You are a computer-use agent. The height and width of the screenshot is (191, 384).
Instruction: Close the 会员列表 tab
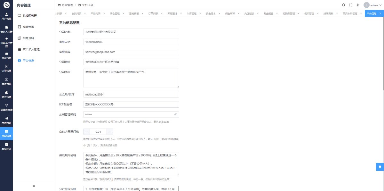click(85, 14)
